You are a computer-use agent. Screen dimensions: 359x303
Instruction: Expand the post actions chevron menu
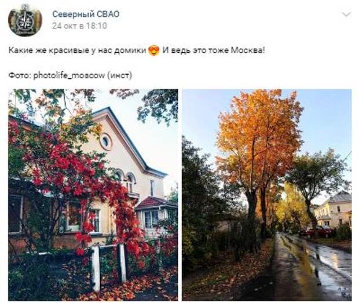point(346,14)
